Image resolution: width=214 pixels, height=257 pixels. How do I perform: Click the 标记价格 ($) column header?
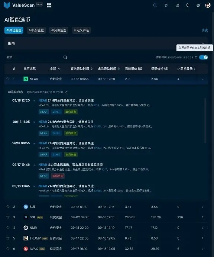[x=160, y=69]
